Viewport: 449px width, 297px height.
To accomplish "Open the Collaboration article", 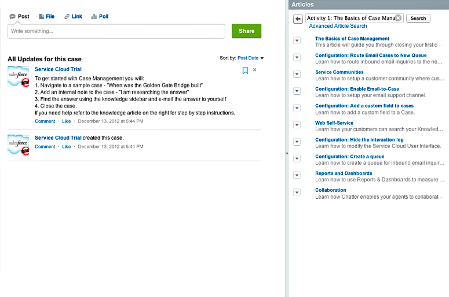I will coord(331,190).
